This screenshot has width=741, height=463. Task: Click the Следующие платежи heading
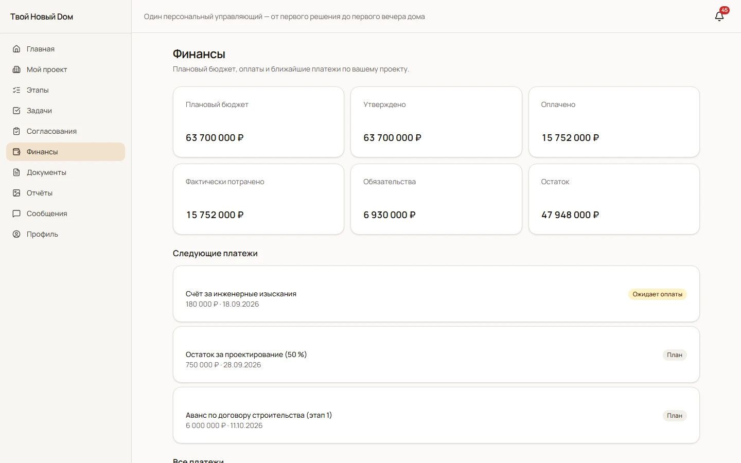pyautogui.click(x=215, y=253)
